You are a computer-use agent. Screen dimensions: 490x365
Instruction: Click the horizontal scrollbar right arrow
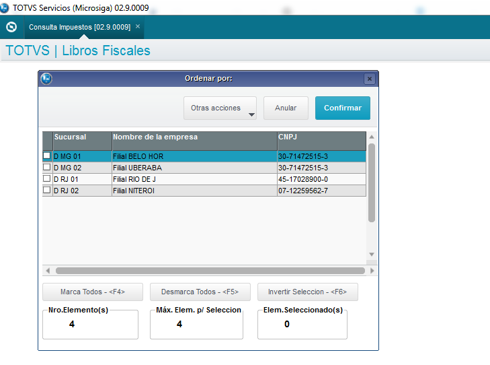(x=372, y=271)
